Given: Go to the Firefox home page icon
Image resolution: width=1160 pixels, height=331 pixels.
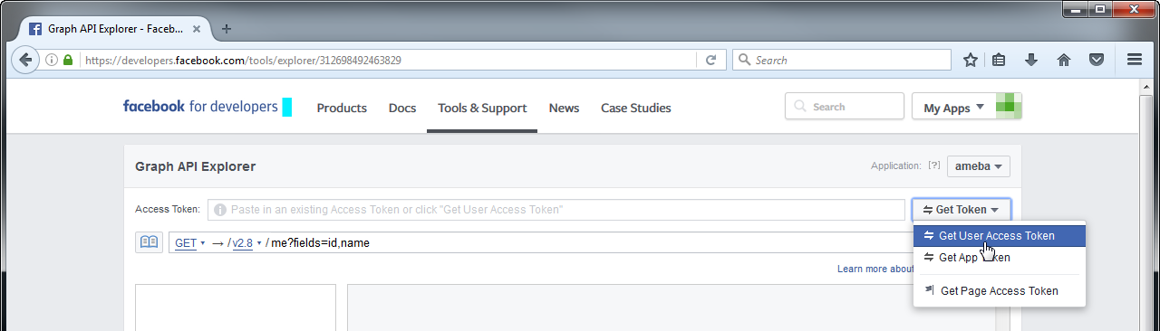Looking at the screenshot, I should coord(1064,61).
